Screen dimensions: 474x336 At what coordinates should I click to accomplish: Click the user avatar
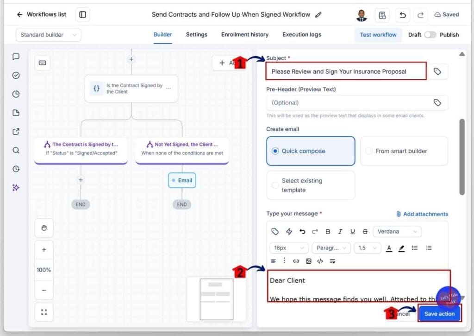[x=361, y=15]
